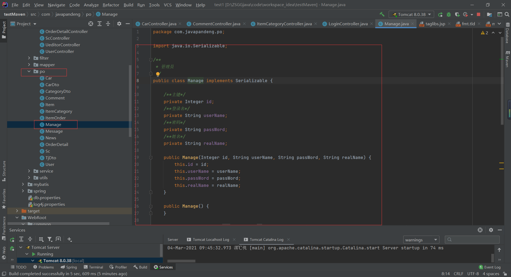Open the Refactor menu
Screen dimensions: 511x277
click(x=111, y=5)
